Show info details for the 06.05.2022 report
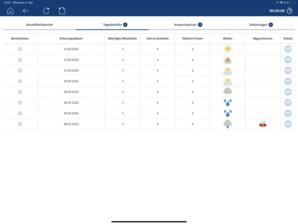 288,103
